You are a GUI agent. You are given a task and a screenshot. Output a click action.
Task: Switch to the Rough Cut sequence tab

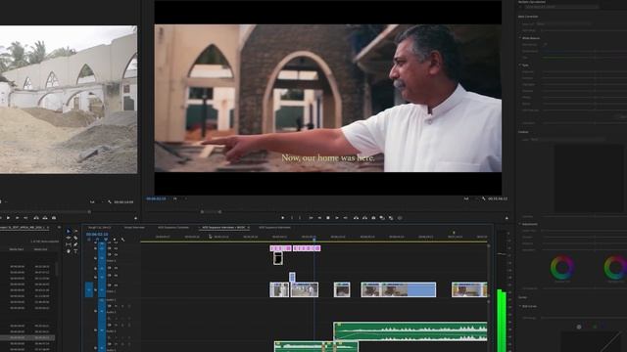pyautogui.click(x=99, y=228)
